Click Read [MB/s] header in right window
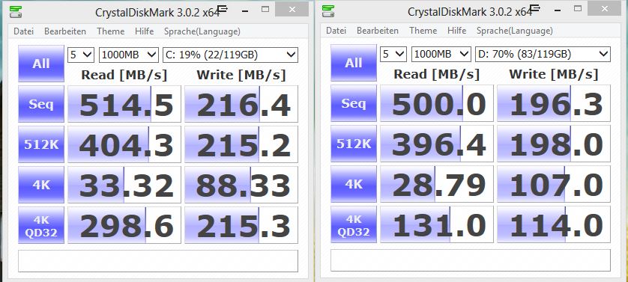Viewport: 628px width, 282px height. [x=436, y=74]
